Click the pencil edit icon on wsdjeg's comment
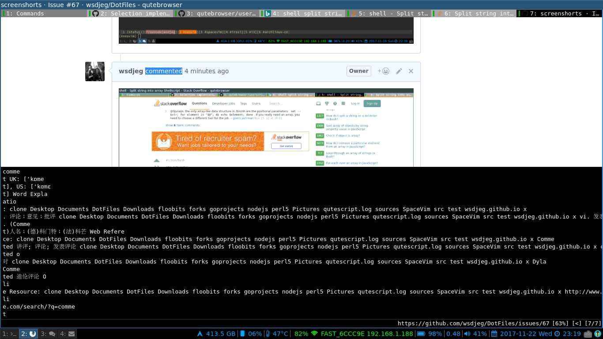This screenshot has height=339, width=603. [399, 71]
